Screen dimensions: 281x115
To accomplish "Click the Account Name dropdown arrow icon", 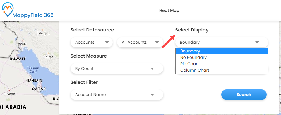I will coord(152,95).
